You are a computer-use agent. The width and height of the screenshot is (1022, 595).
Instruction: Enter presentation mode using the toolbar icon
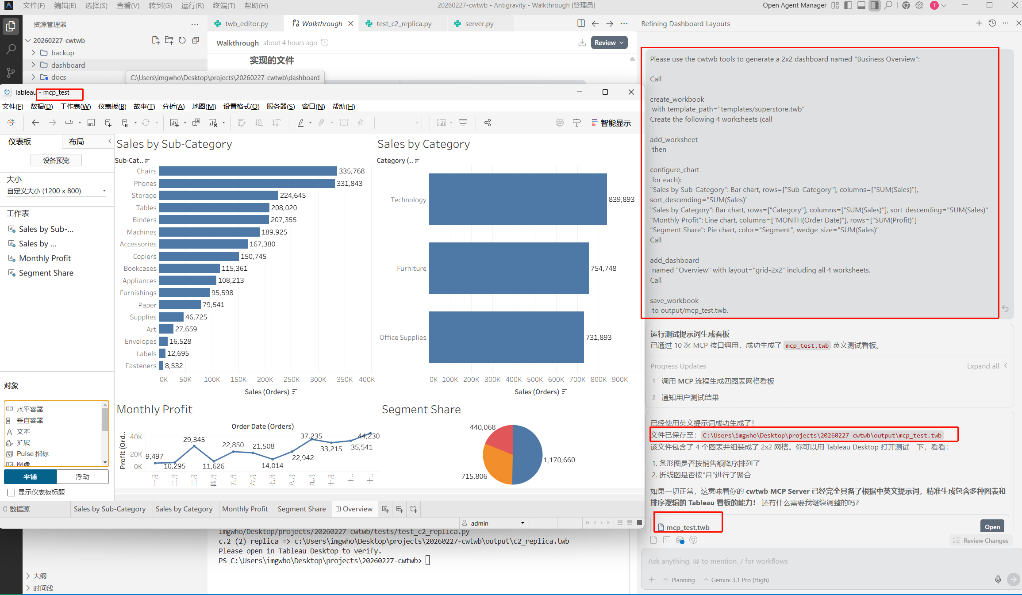463,123
